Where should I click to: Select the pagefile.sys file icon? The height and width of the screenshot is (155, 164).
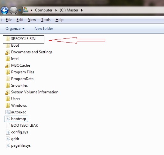(x=8, y=145)
